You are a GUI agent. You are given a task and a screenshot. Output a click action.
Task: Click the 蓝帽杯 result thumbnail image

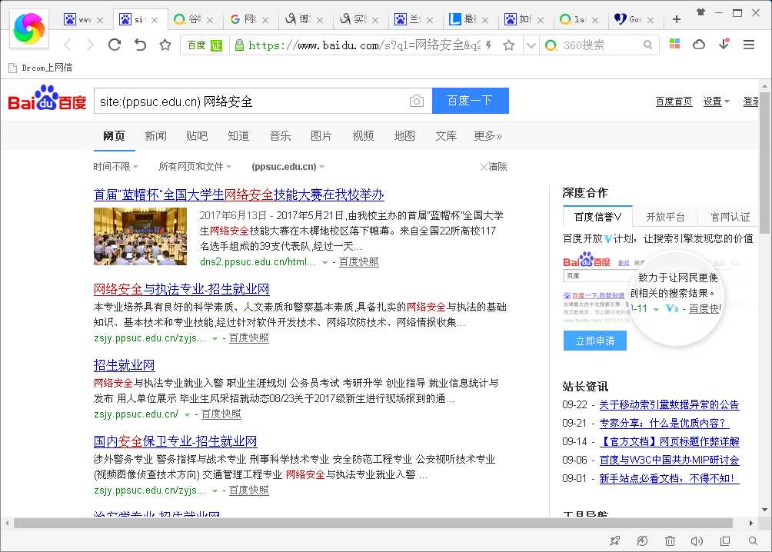[x=140, y=236]
